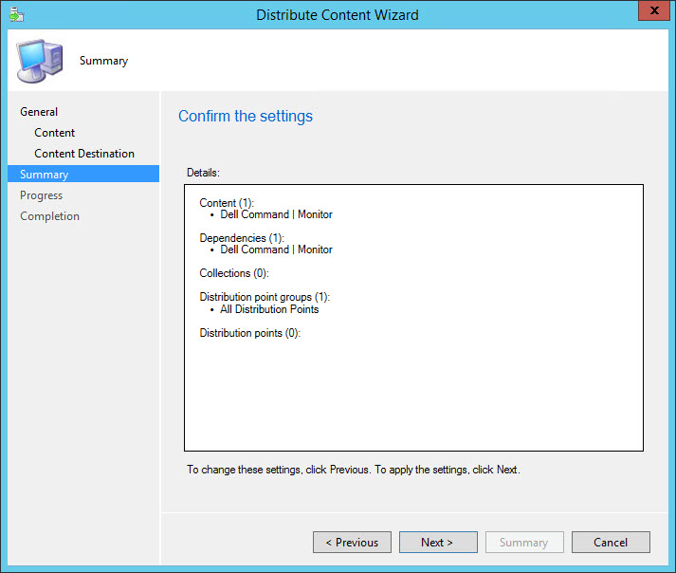
Task: Click the greyed-out Summary button
Action: tap(524, 543)
